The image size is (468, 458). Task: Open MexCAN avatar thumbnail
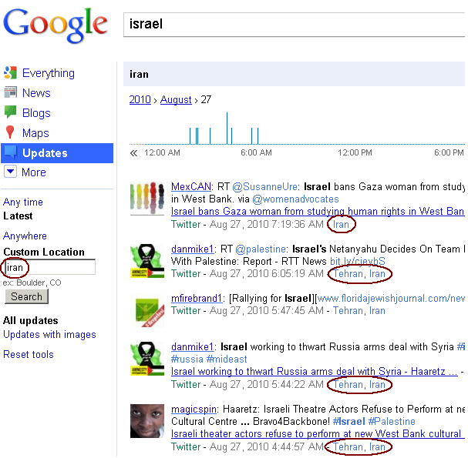pyautogui.click(x=147, y=199)
